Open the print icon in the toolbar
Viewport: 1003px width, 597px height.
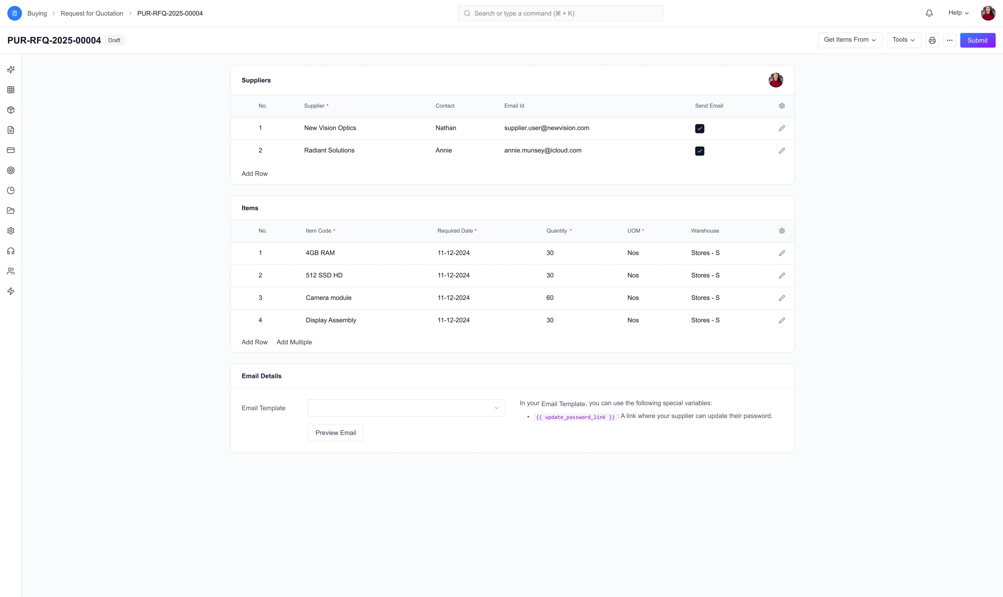click(x=932, y=40)
